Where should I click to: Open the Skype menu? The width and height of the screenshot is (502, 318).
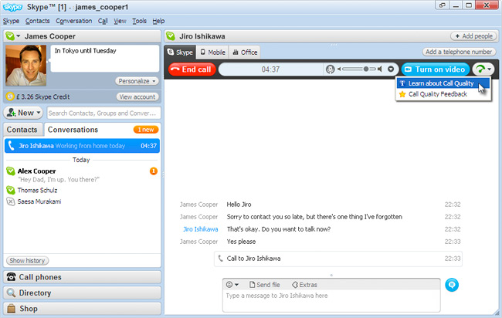[12, 21]
